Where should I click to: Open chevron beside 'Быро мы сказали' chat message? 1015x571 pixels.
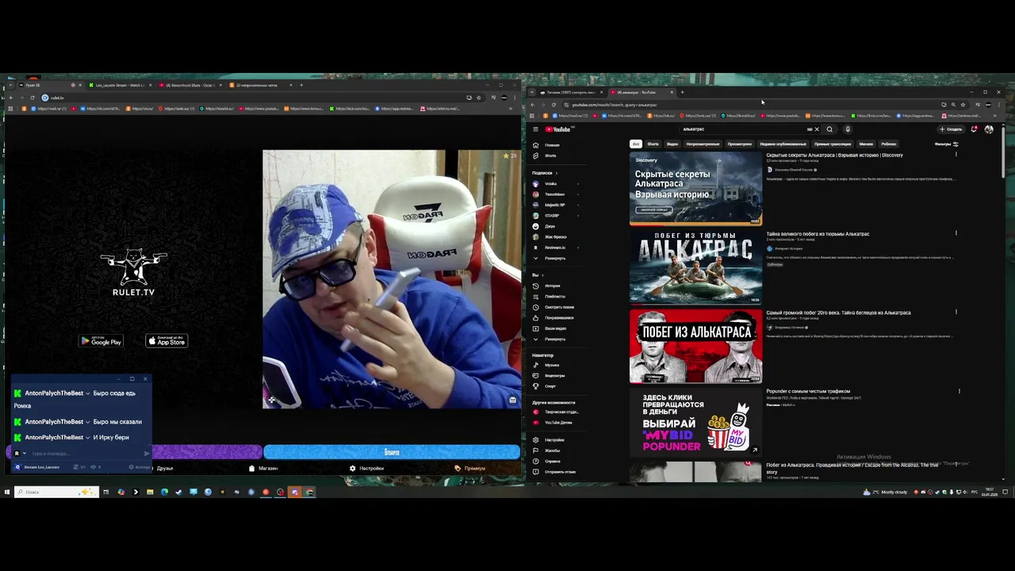pyautogui.click(x=87, y=422)
